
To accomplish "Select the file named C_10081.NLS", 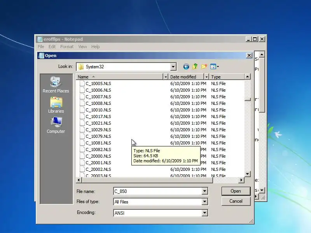I will click(x=98, y=143).
